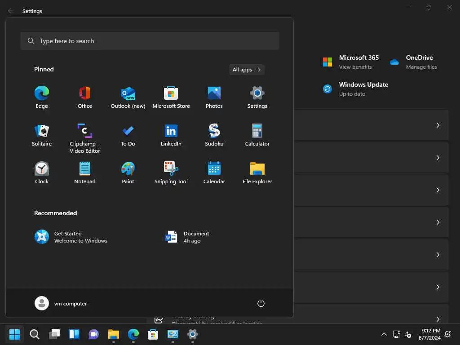Open Microsoft 365 View benefits in Settings
Image resolution: width=460 pixels, height=345 pixels.
351,62
